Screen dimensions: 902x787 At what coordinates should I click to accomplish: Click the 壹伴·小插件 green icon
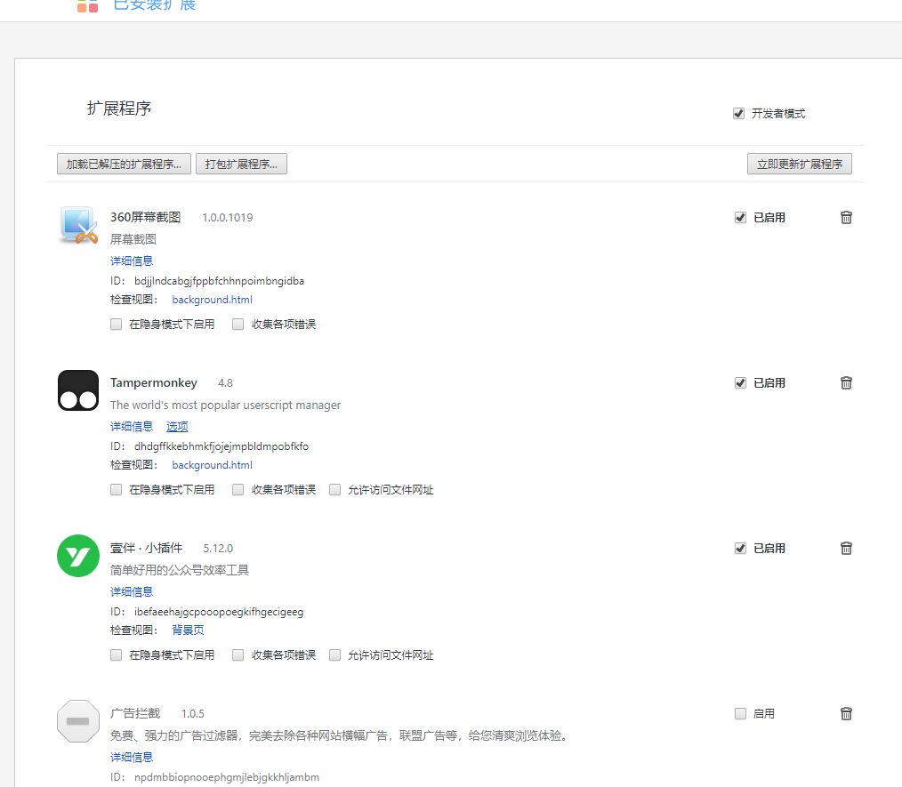[78, 556]
